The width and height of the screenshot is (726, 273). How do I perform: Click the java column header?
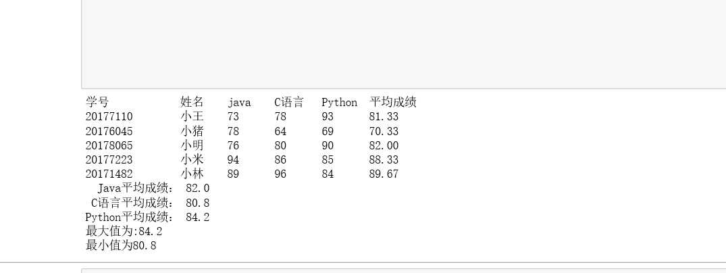[239, 103]
